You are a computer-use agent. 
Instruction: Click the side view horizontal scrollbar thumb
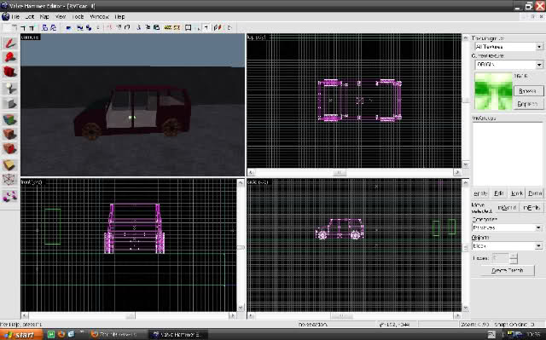(341, 315)
